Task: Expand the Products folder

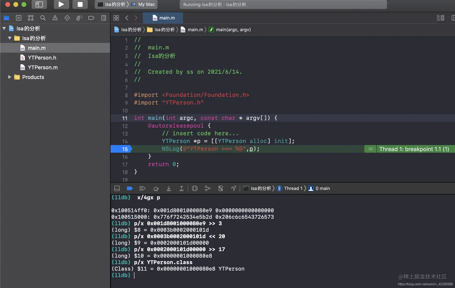Action: point(10,77)
